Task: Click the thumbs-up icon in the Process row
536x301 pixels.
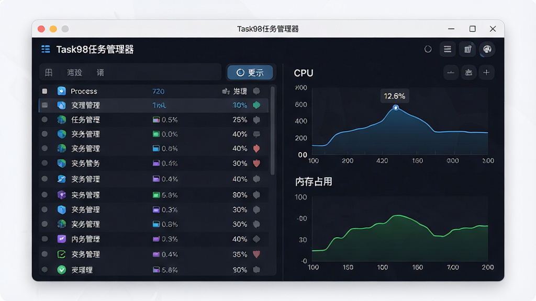Action: (x=226, y=91)
